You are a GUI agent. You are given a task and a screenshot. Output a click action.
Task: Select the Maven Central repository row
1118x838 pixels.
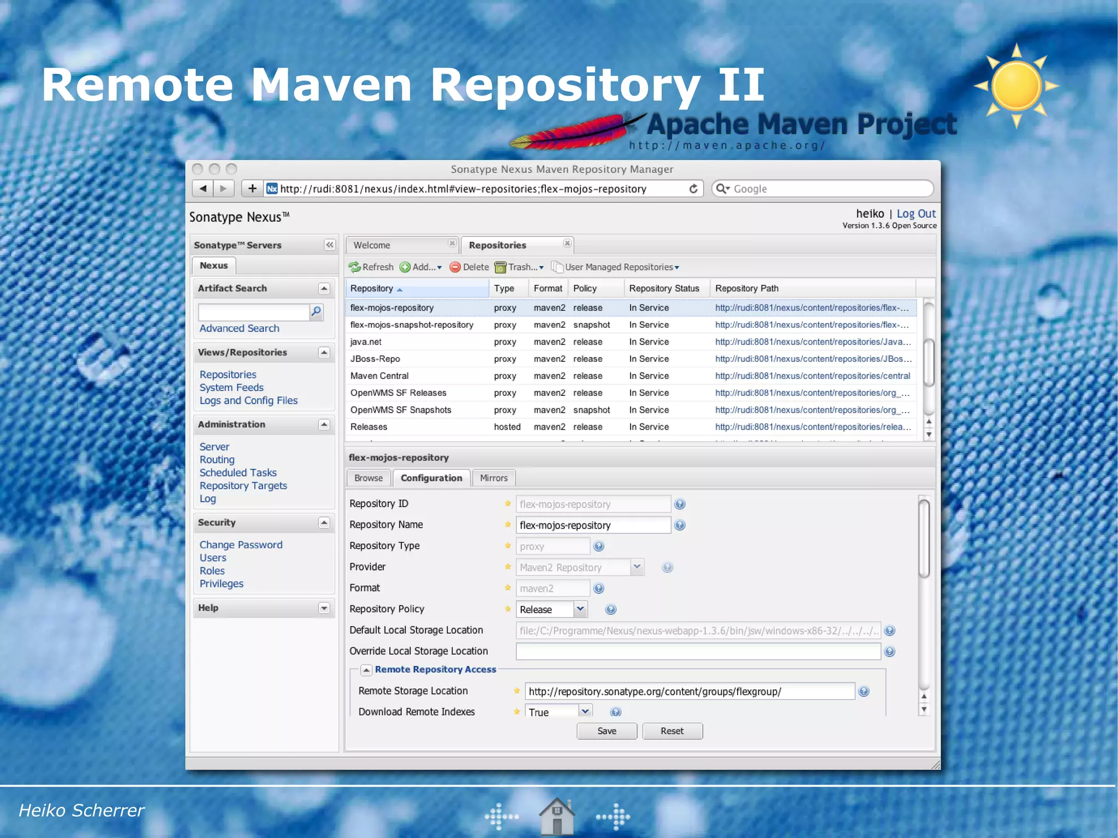631,376
